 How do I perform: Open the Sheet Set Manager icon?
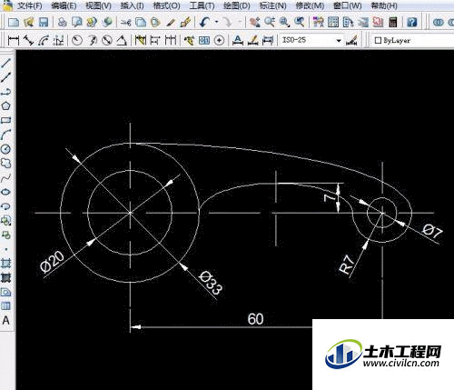pyautogui.click(x=363, y=22)
